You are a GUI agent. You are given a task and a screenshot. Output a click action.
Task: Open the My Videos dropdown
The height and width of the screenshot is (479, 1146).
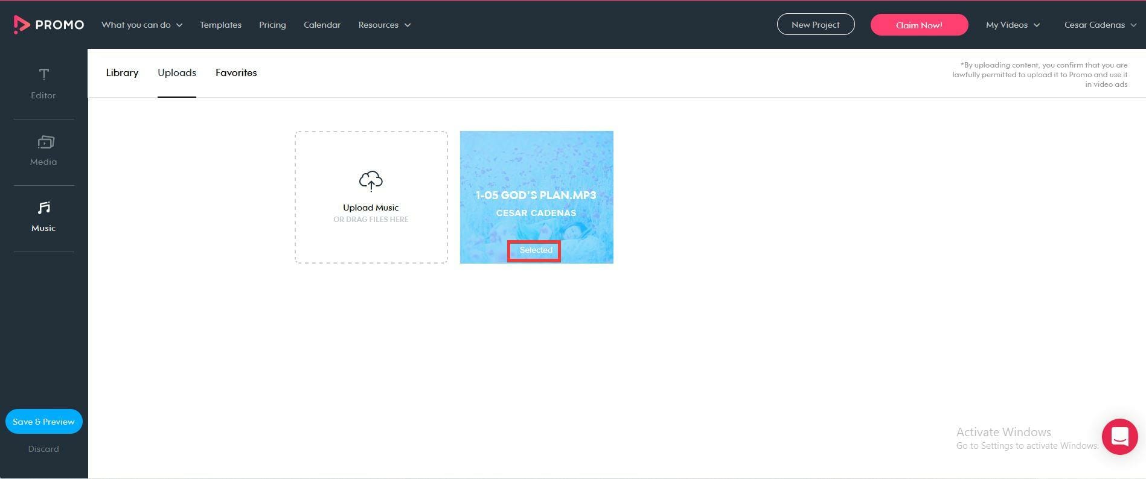(x=1013, y=25)
